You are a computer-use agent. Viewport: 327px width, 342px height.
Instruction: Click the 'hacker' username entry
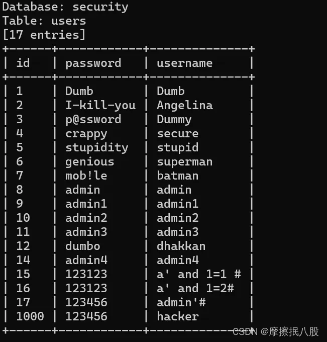point(177,317)
